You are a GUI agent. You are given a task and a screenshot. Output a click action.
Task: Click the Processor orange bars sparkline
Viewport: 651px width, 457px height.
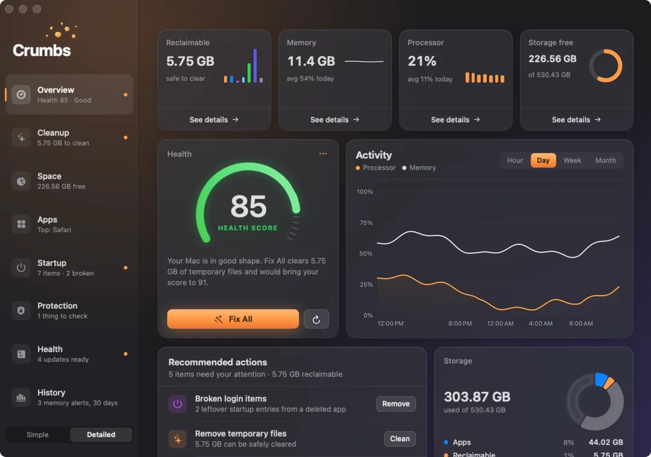tap(485, 78)
